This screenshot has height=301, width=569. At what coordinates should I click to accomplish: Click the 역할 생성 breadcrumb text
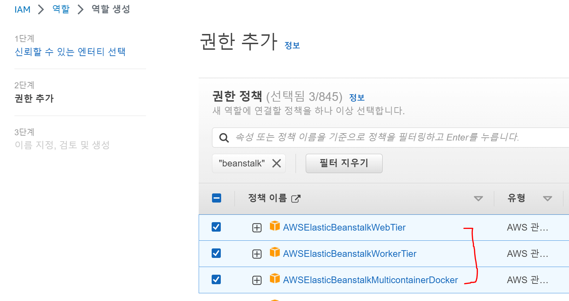tap(111, 9)
